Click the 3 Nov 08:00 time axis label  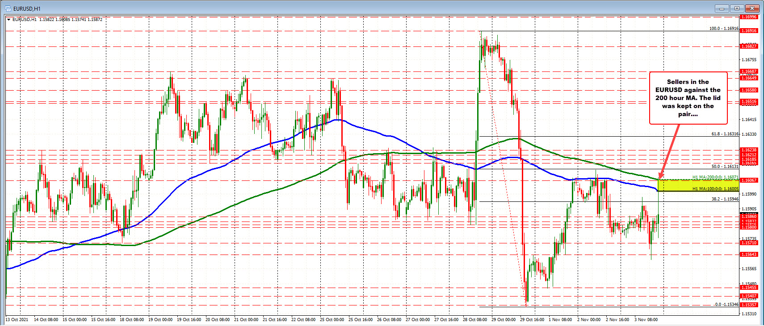click(646, 320)
